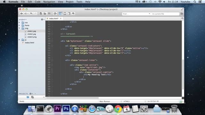Expand the css folder
The image size is (205, 115).
[x=19, y=22]
